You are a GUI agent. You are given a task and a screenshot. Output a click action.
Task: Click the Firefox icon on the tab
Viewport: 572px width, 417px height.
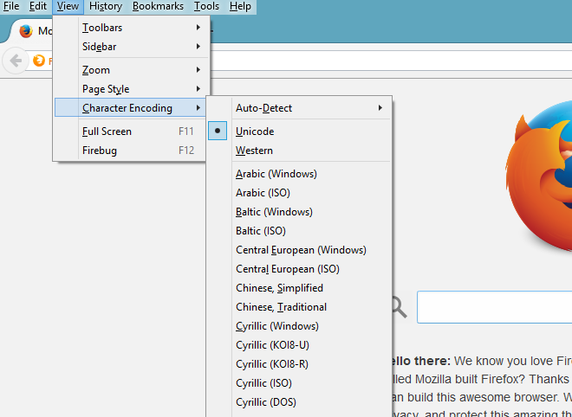click(x=26, y=31)
